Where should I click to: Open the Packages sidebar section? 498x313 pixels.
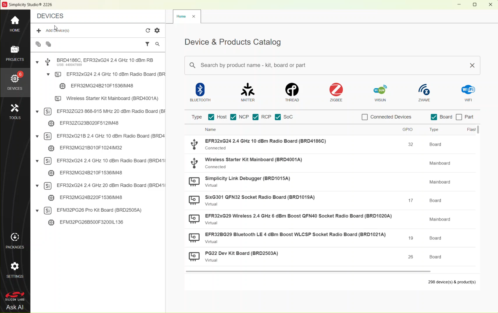coord(15,241)
